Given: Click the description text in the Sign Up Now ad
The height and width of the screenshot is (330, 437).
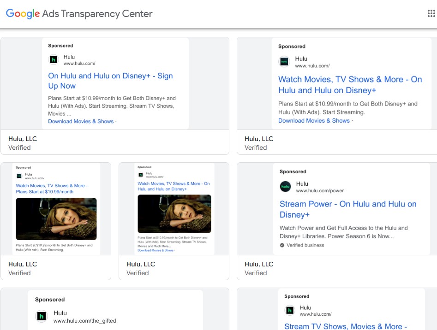Looking at the screenshot, I should 112,106.
